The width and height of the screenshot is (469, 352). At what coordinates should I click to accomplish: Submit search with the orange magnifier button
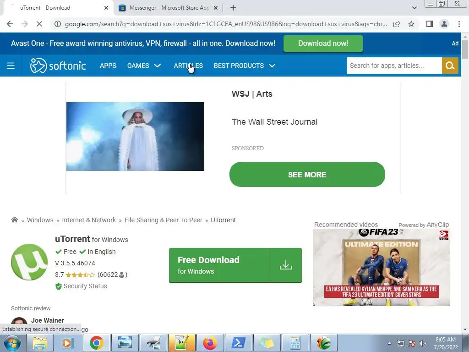point(450,66)
